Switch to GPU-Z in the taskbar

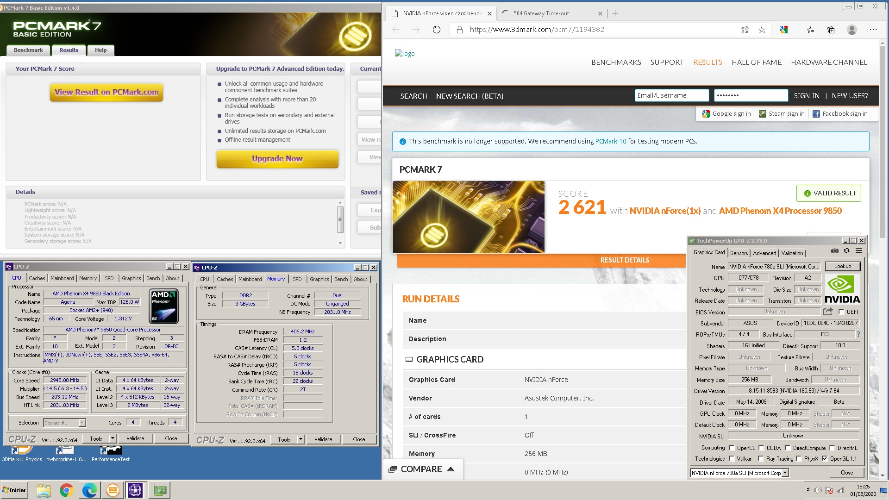click(x=160, y=490)
